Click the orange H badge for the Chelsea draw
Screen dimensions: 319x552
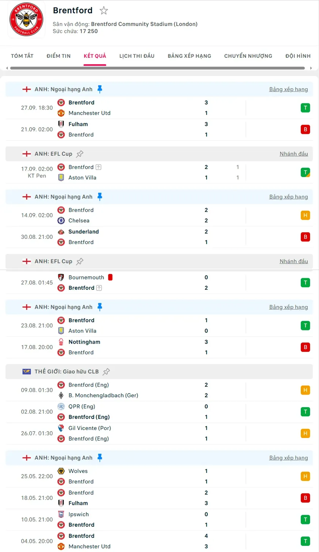point(305,215)
